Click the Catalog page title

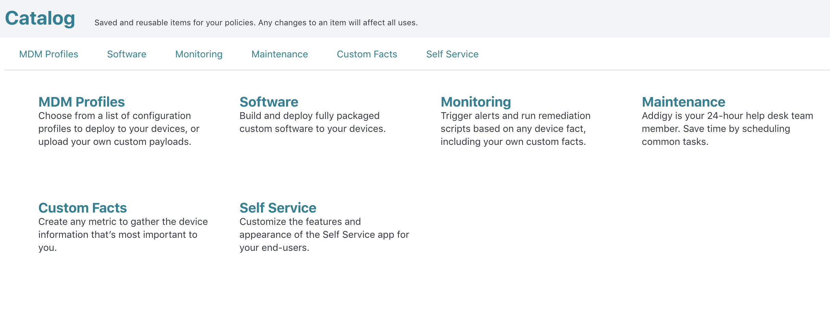coord(40,18)
